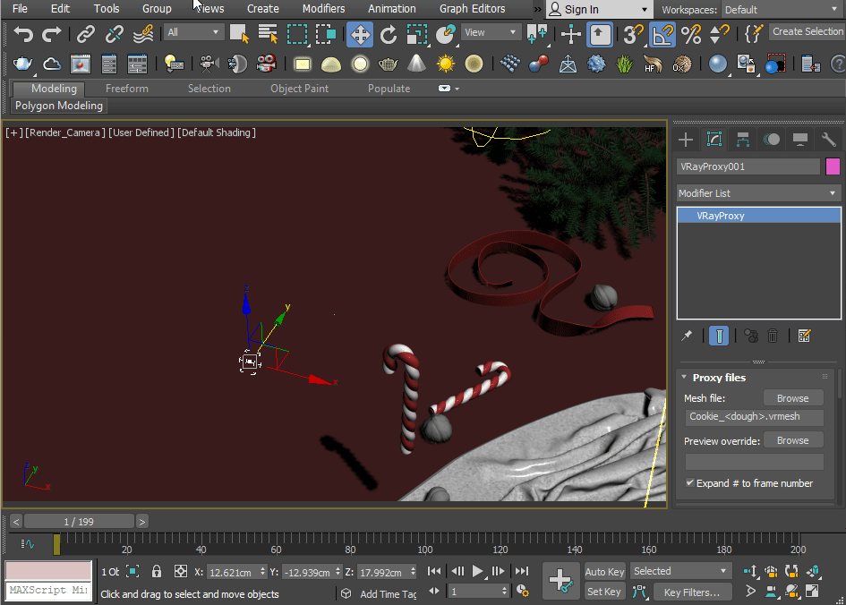846x605 pixels.
Task: Click Browse next to Mesh file
Action: [792, 398]
